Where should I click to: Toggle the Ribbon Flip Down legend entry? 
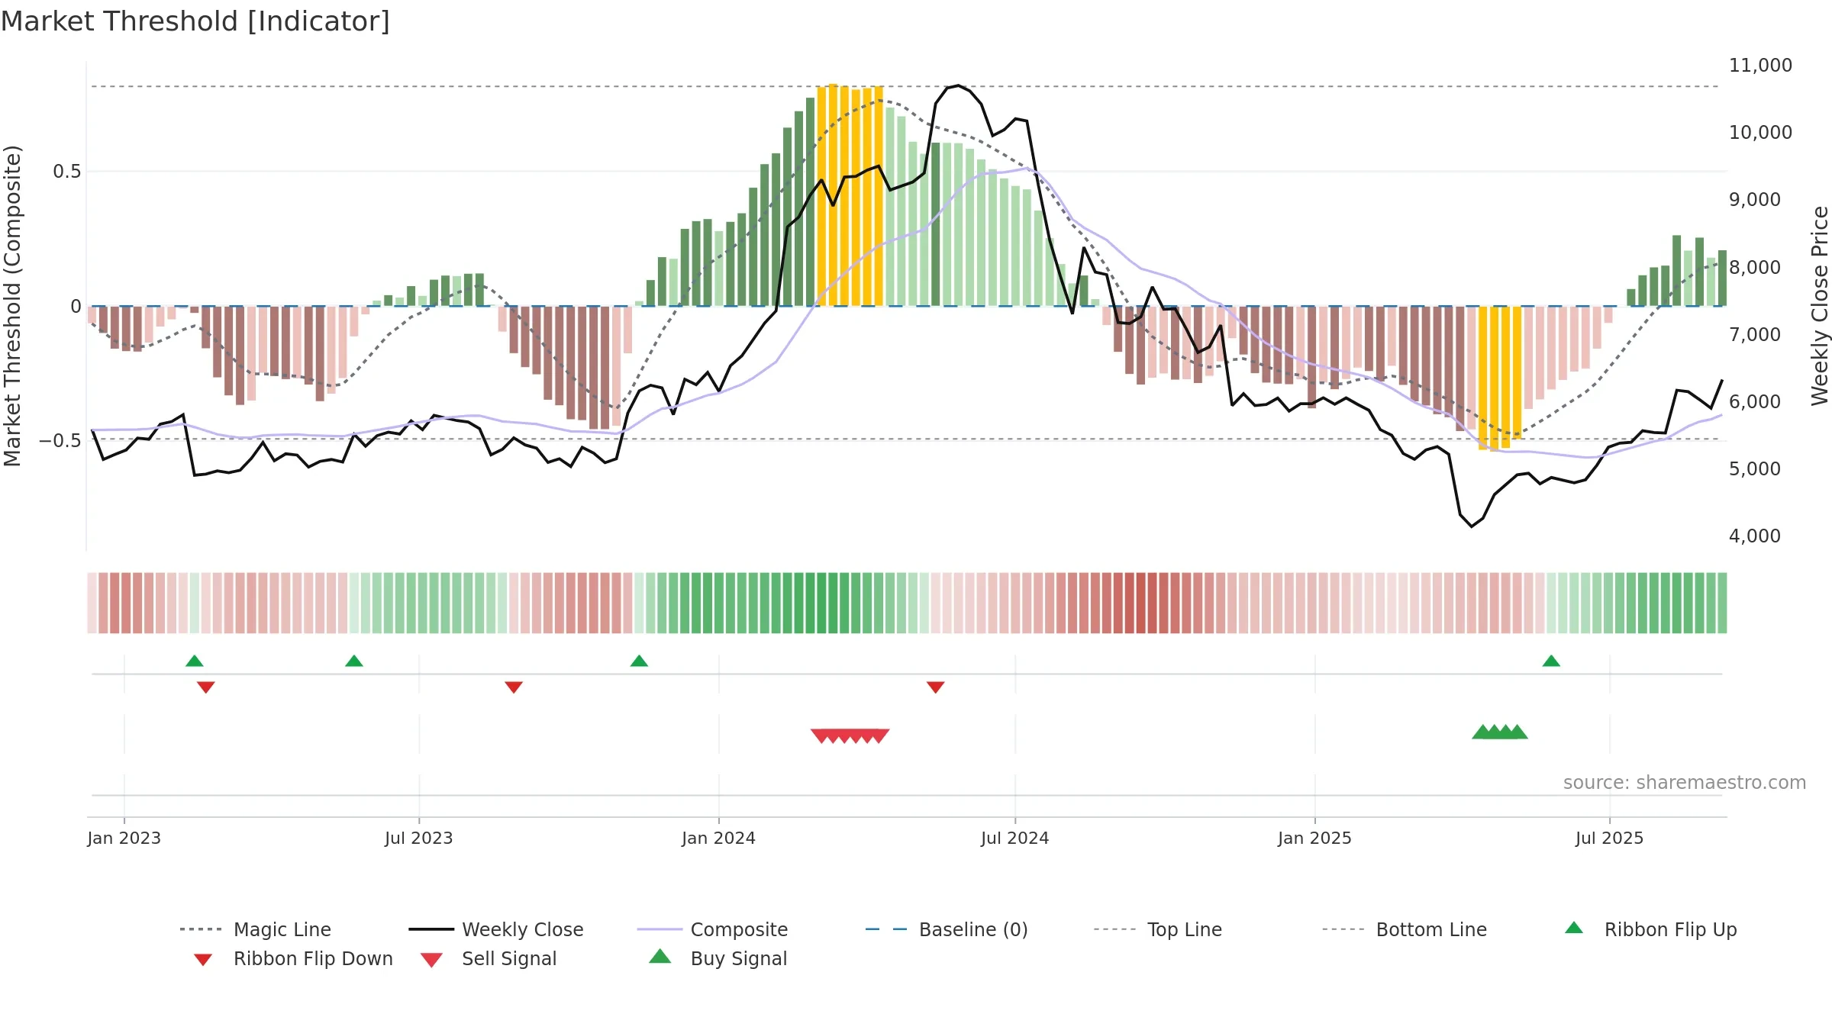pos(292,958)
